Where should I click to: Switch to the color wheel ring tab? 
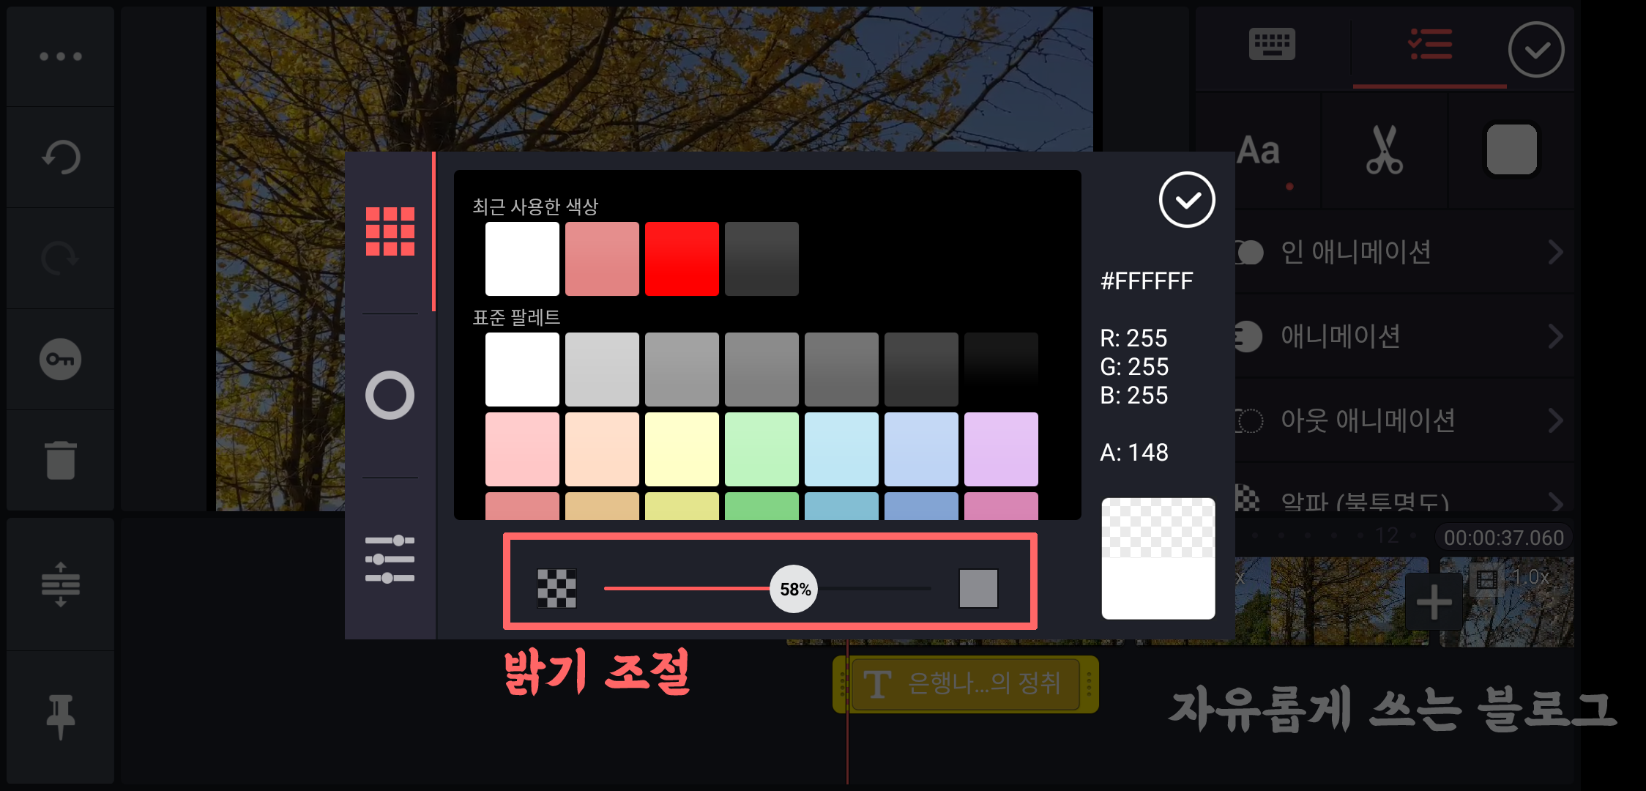[x=390, y=395]
